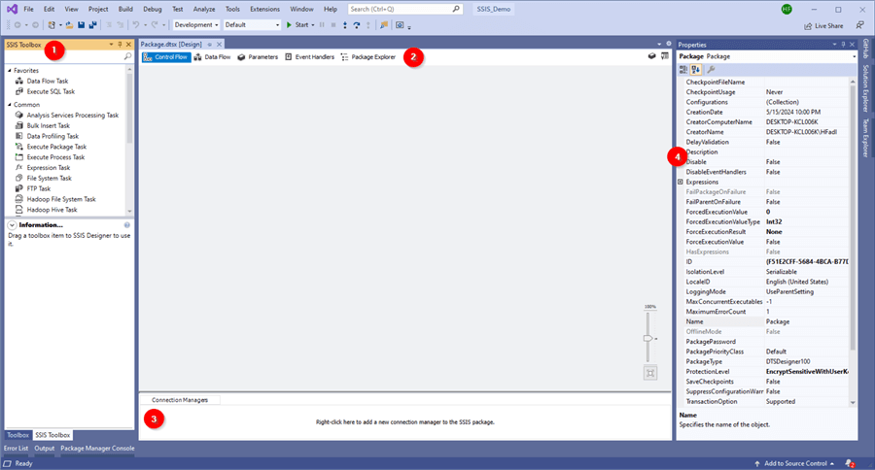
Task: Click the Data Flow Task icon in Favorites
Action: pyautogui.click(x=19, y=81)
